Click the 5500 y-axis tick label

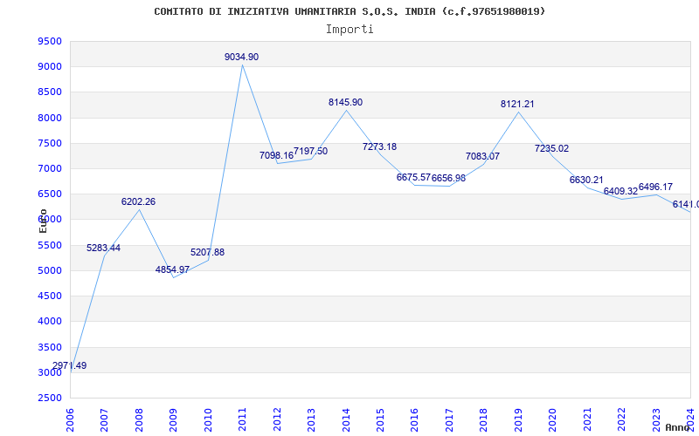(50, 245)
